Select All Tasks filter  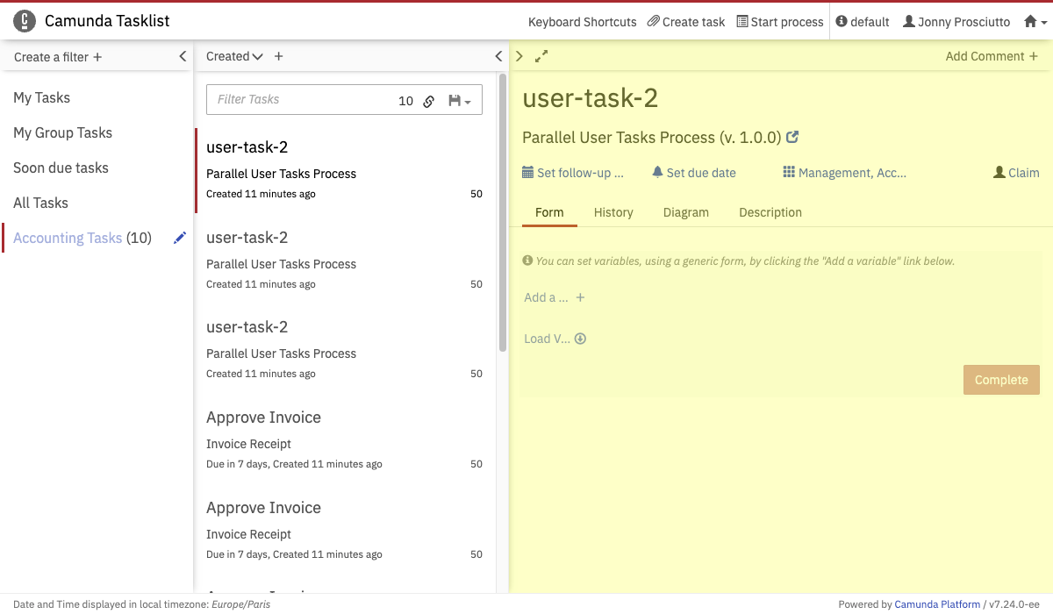point(40,203)
